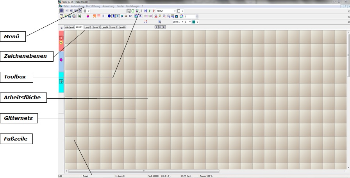
Task: Toggle the Di icon button
Action: 118,16
